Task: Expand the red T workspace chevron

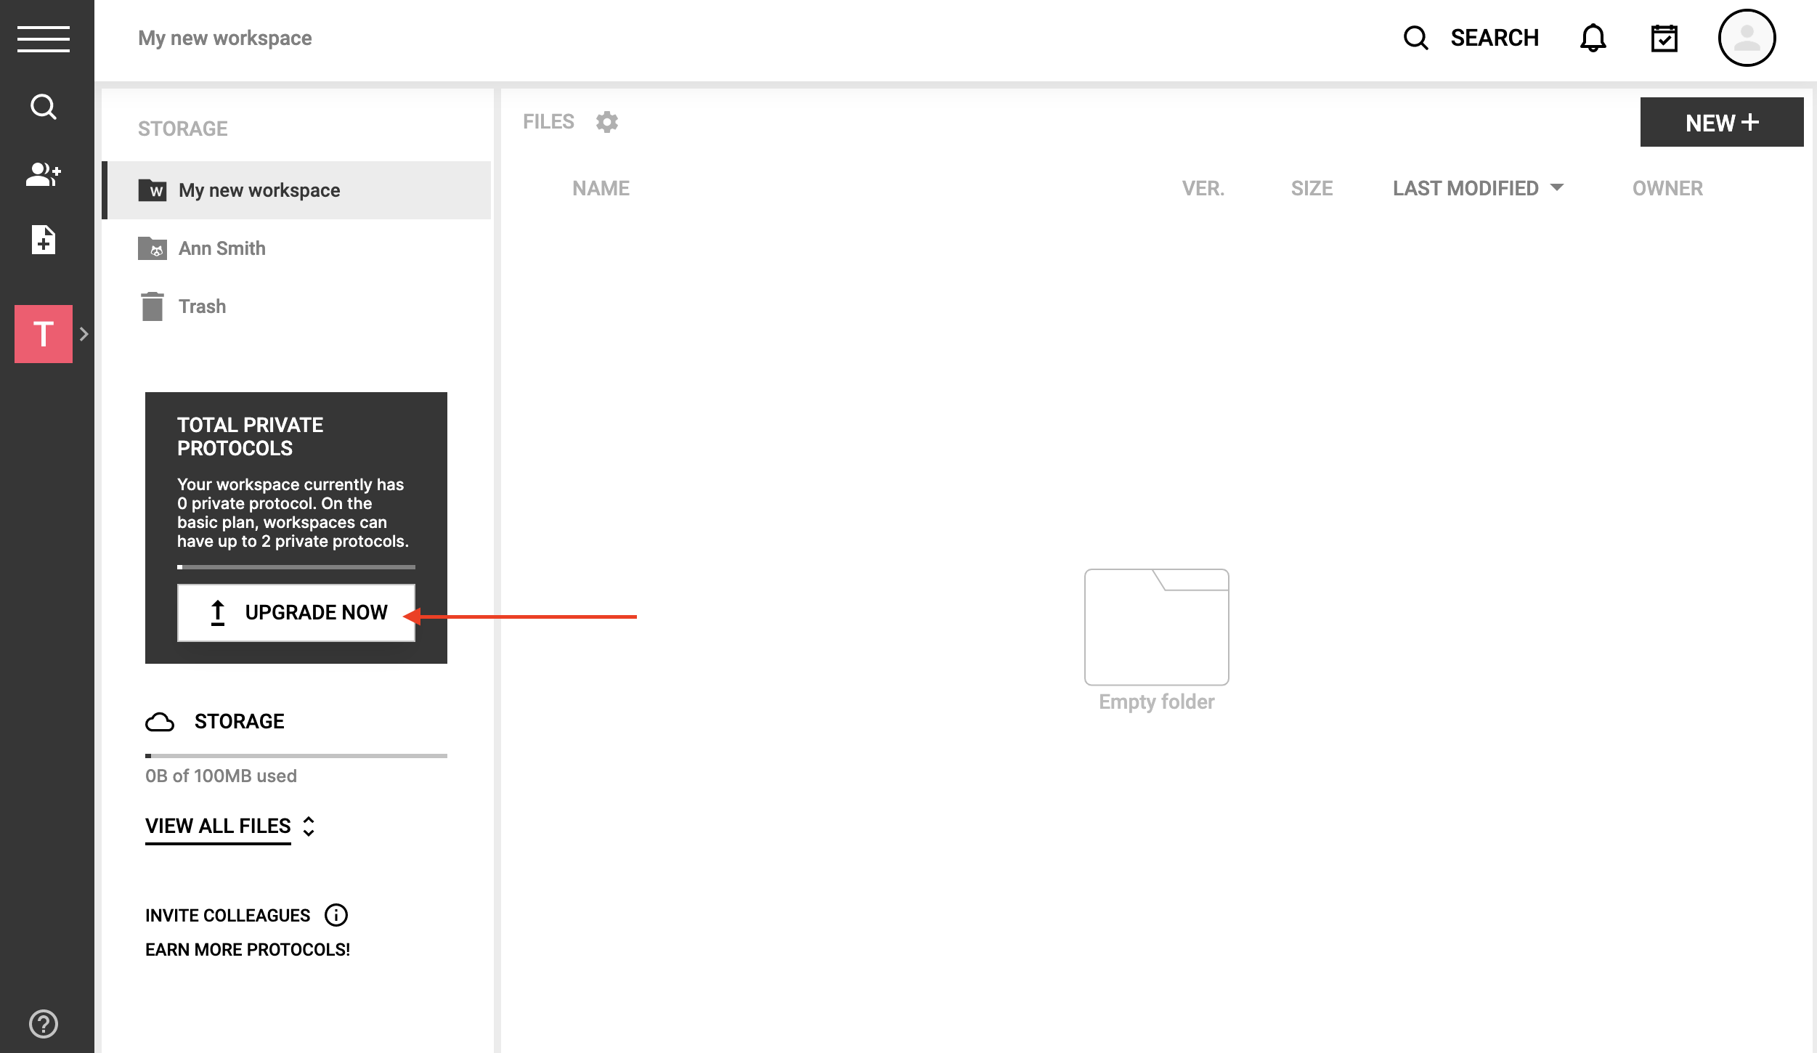Action: tap(84, 334)
